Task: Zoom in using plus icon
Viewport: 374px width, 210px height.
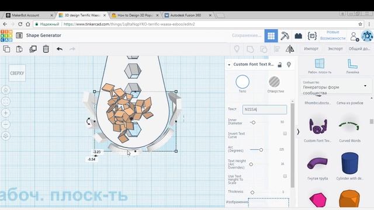Action: point(6,113)
